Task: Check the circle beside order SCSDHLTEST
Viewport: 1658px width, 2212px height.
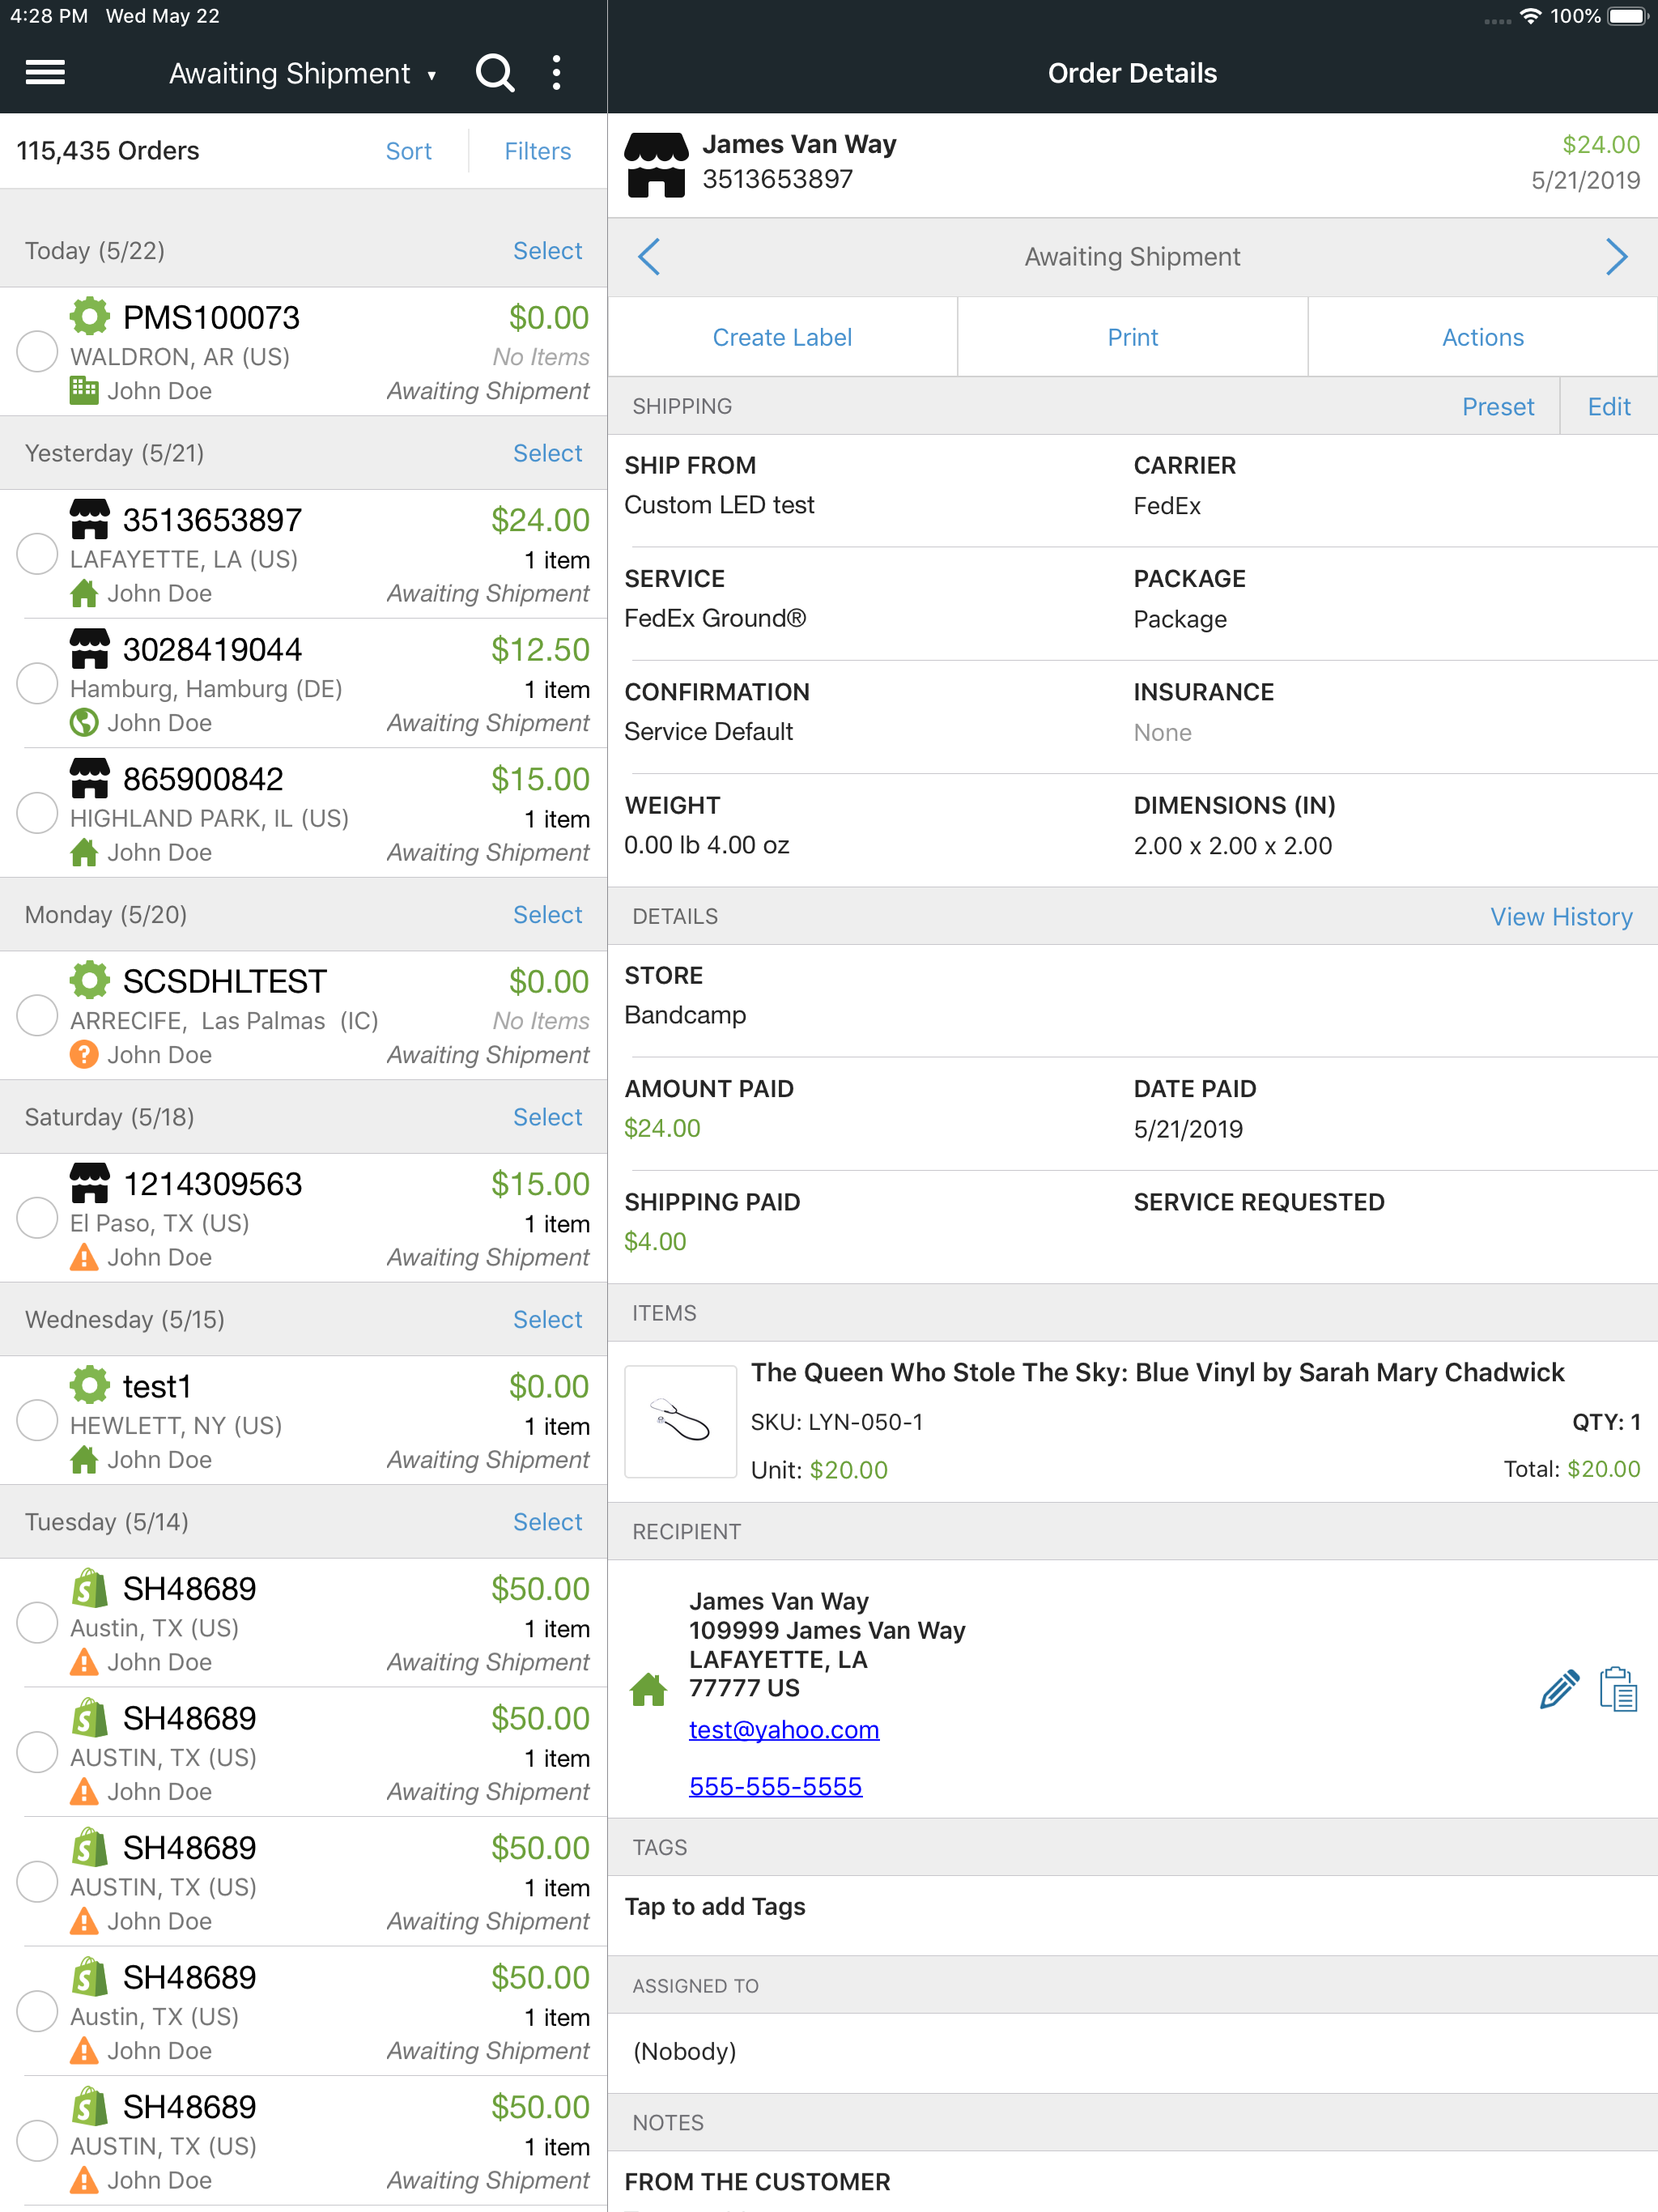Action: pos(37,1015)
